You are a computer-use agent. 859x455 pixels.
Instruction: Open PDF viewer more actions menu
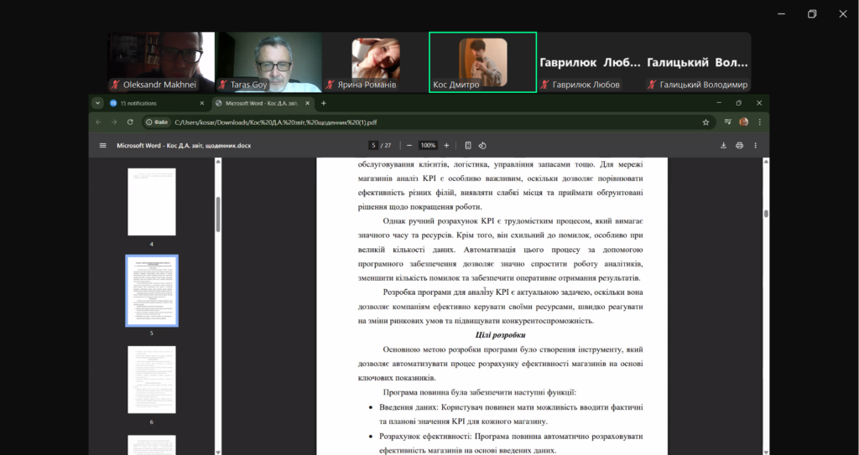coord(756,146)
